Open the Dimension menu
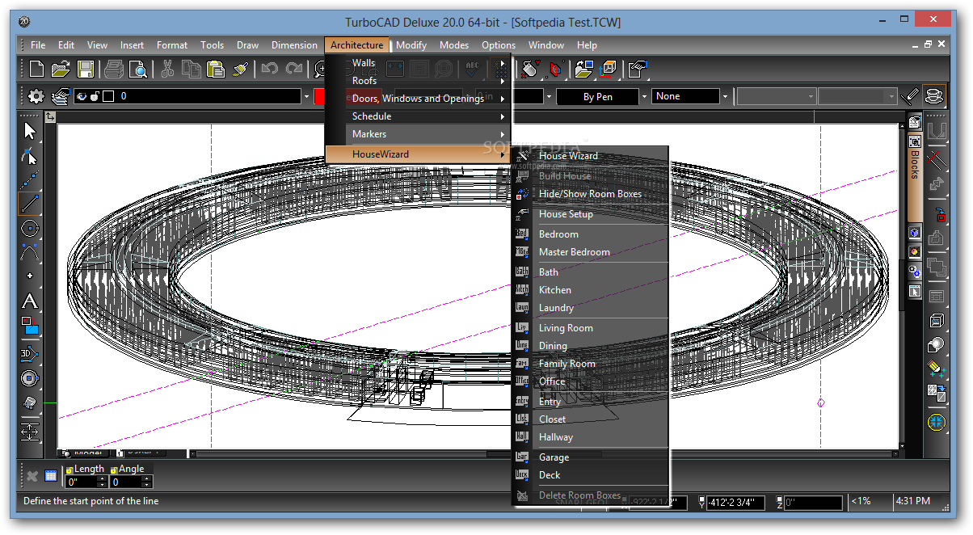Screen dimensions: 973x535 tap(294, 45)
